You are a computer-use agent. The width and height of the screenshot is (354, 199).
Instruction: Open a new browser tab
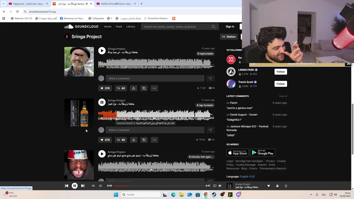(142, 4)
